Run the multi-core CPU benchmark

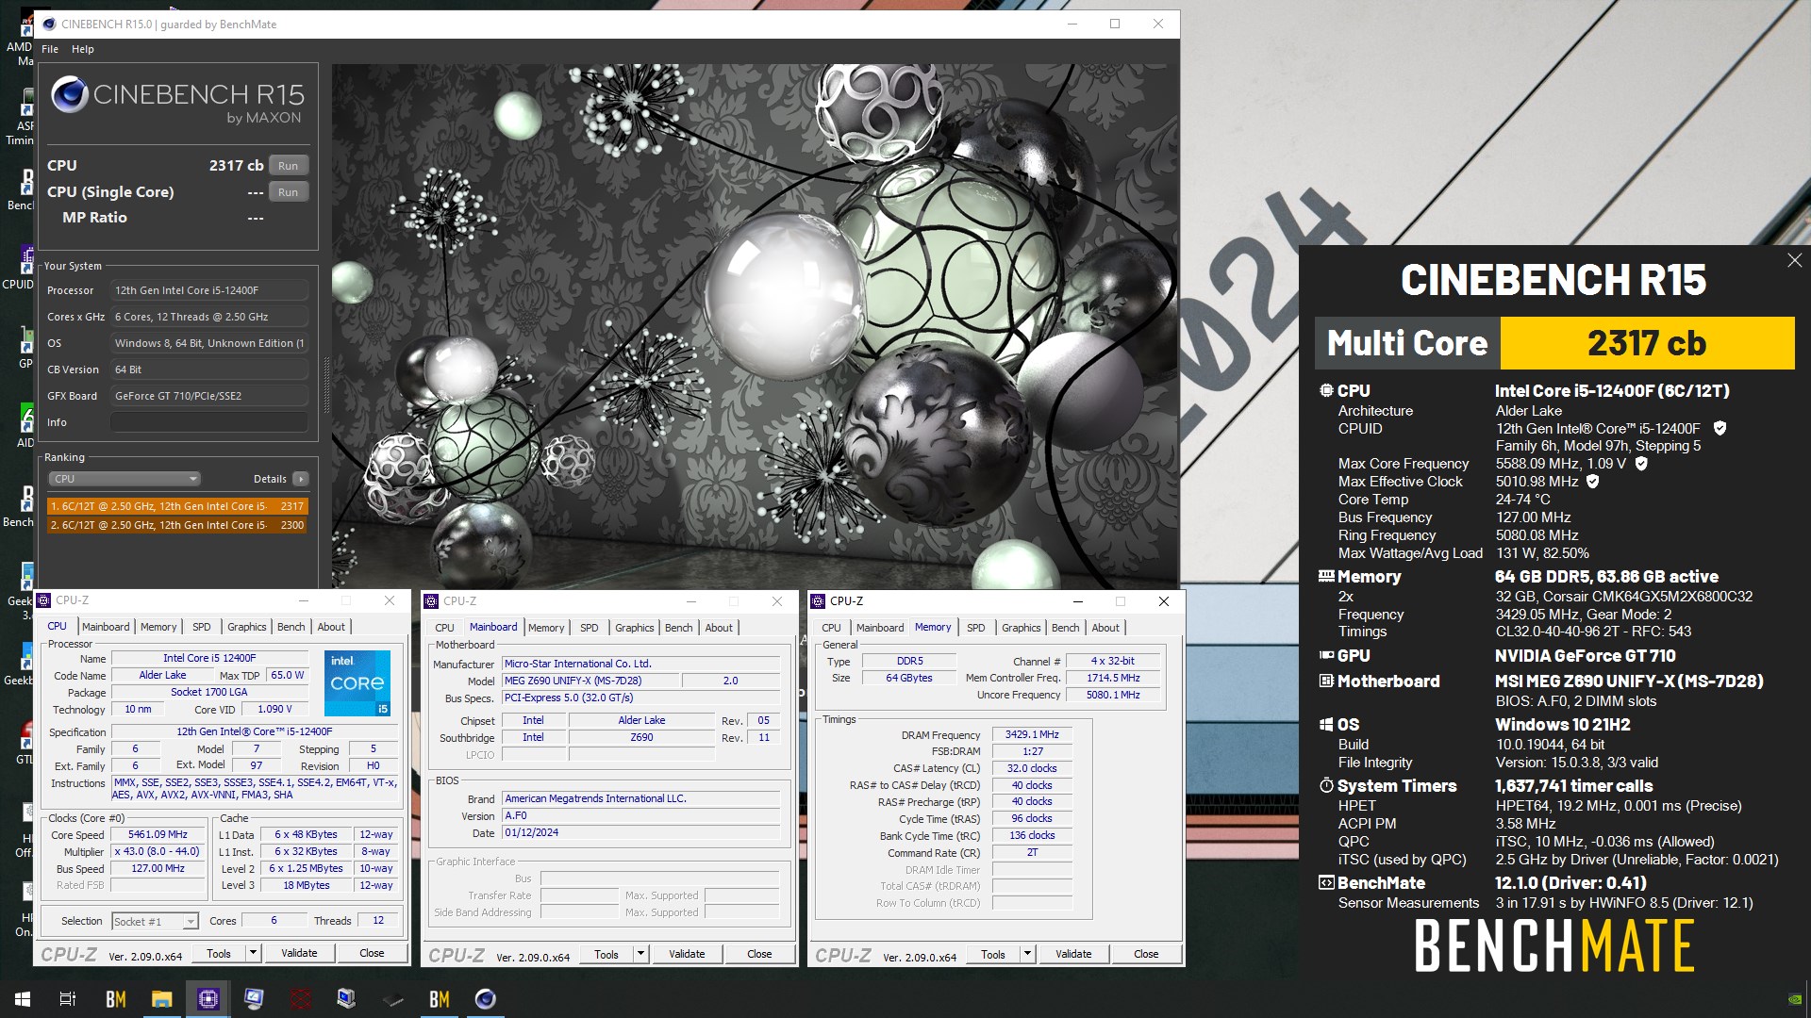289,166
